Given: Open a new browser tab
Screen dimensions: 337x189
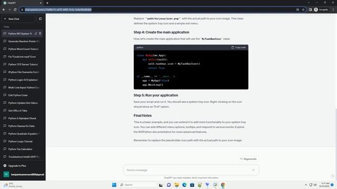Looking at the screenshot, I should (x=47, y=3).
